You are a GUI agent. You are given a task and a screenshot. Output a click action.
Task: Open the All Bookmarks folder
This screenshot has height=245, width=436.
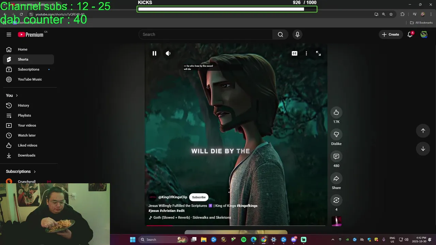point(421,23)
